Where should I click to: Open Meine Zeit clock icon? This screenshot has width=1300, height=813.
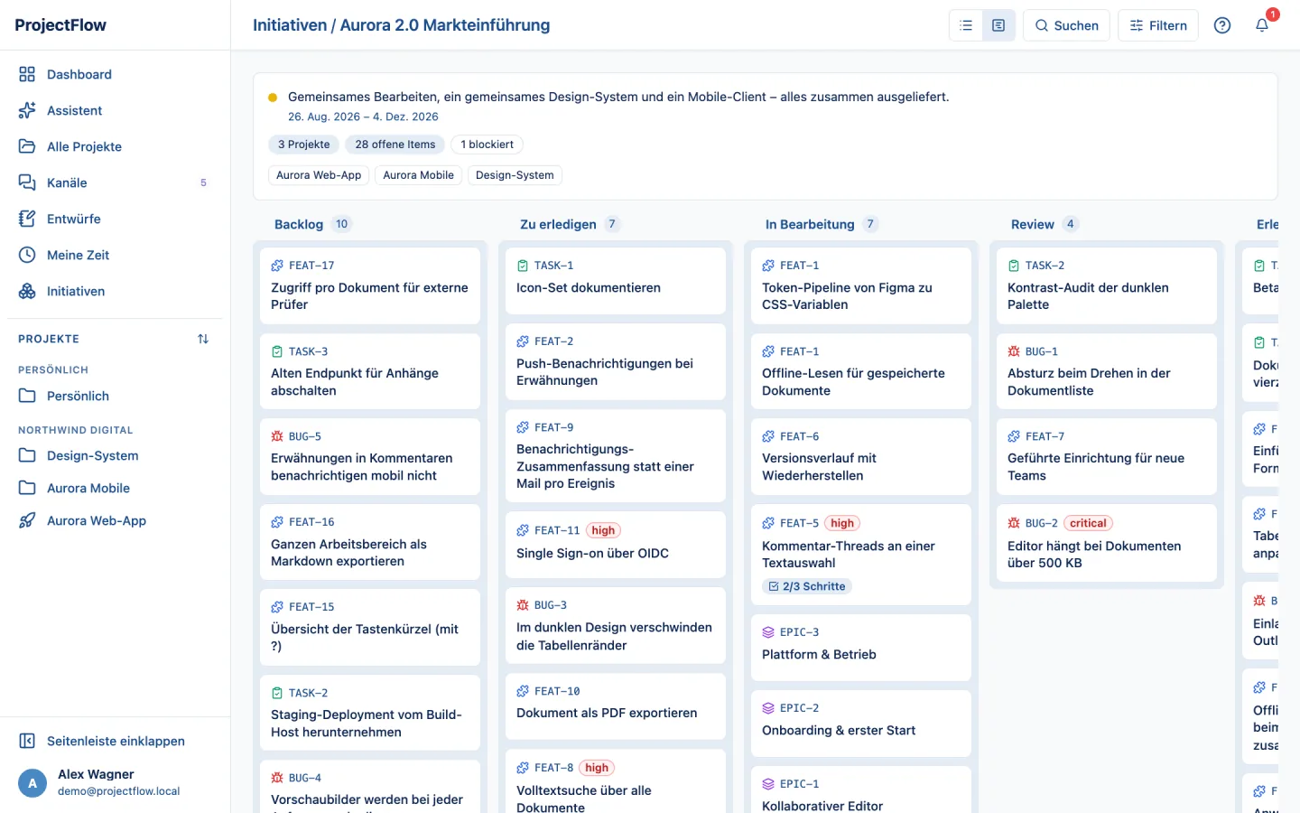click(x=27, y=255)
